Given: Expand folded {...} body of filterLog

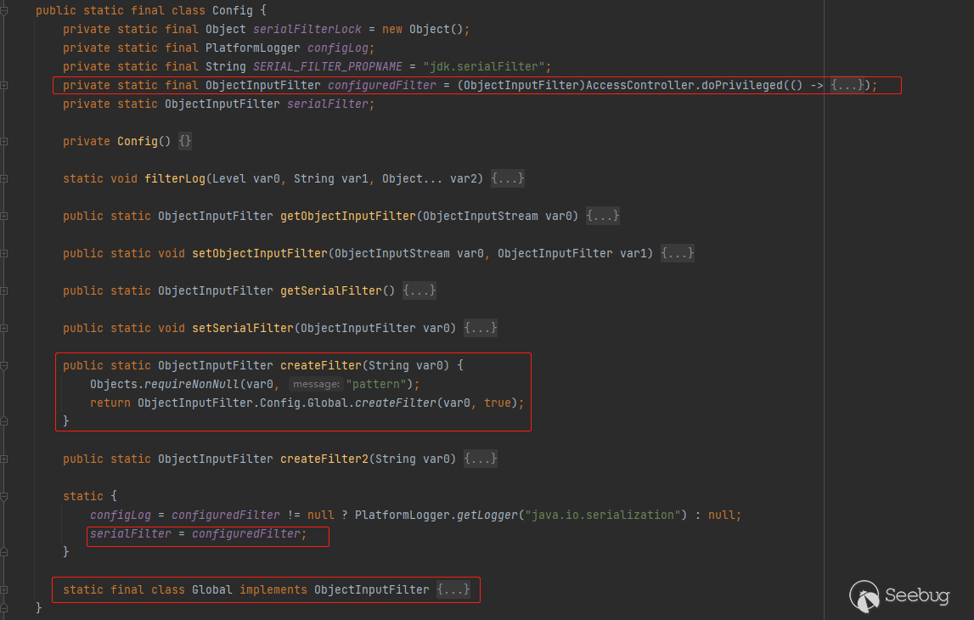Looking at the screenshot, I should (x=508, y=179).
